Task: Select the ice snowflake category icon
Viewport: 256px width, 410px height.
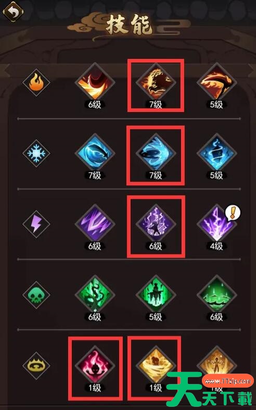Action: point(36,153)
